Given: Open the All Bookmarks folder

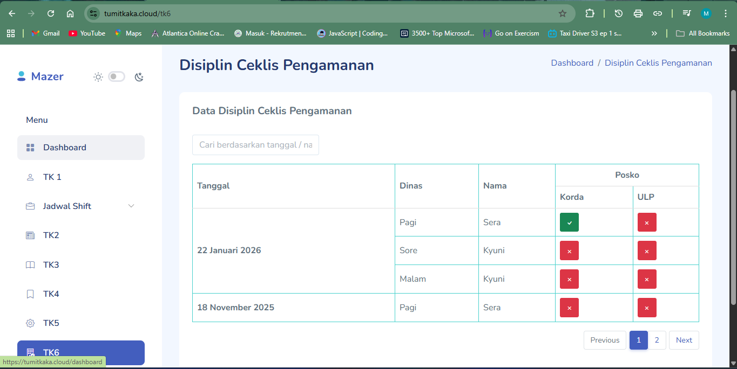Looking at the screenshot, I should point(703,33).
